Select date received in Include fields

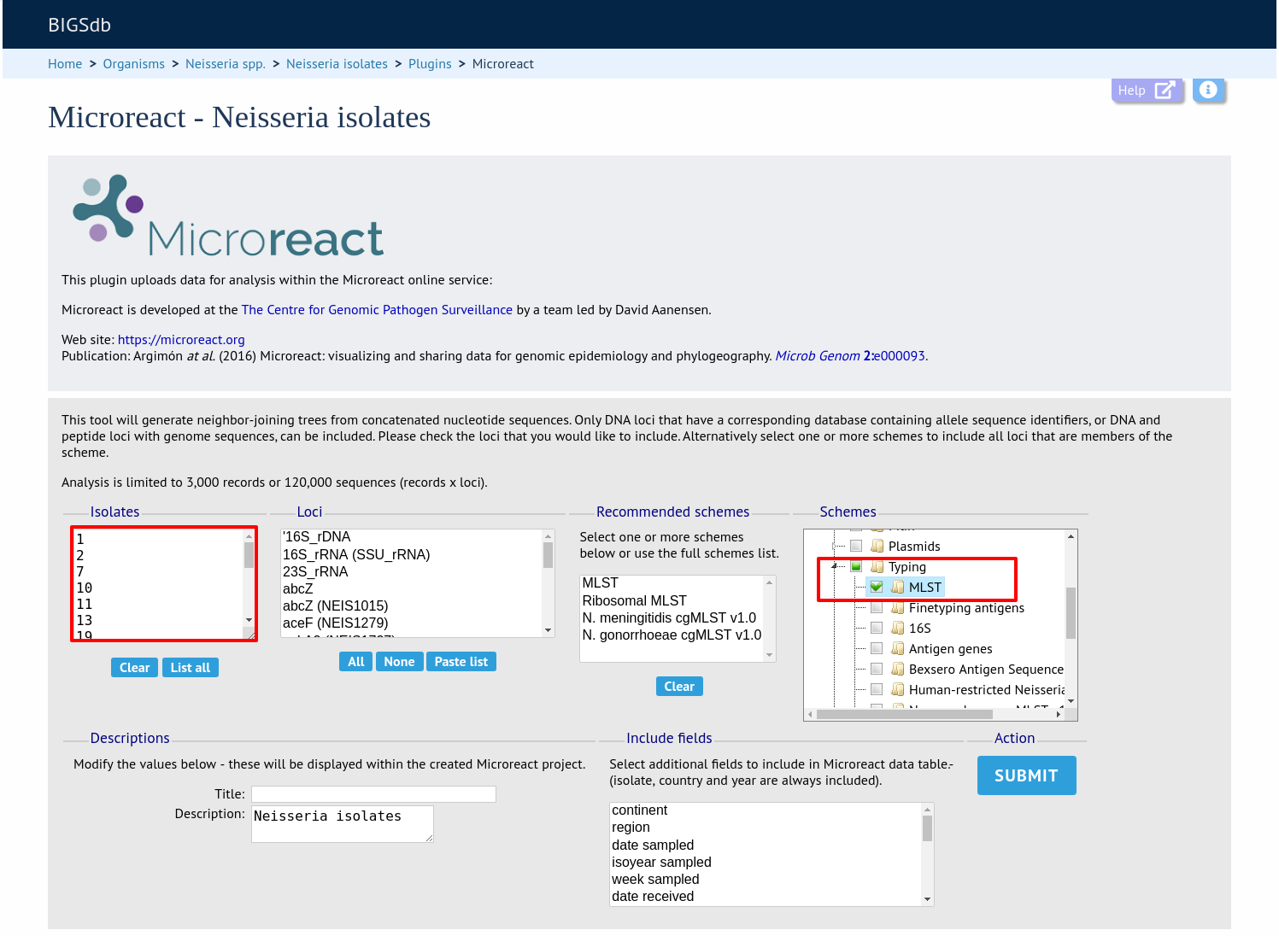click(766, 897)
